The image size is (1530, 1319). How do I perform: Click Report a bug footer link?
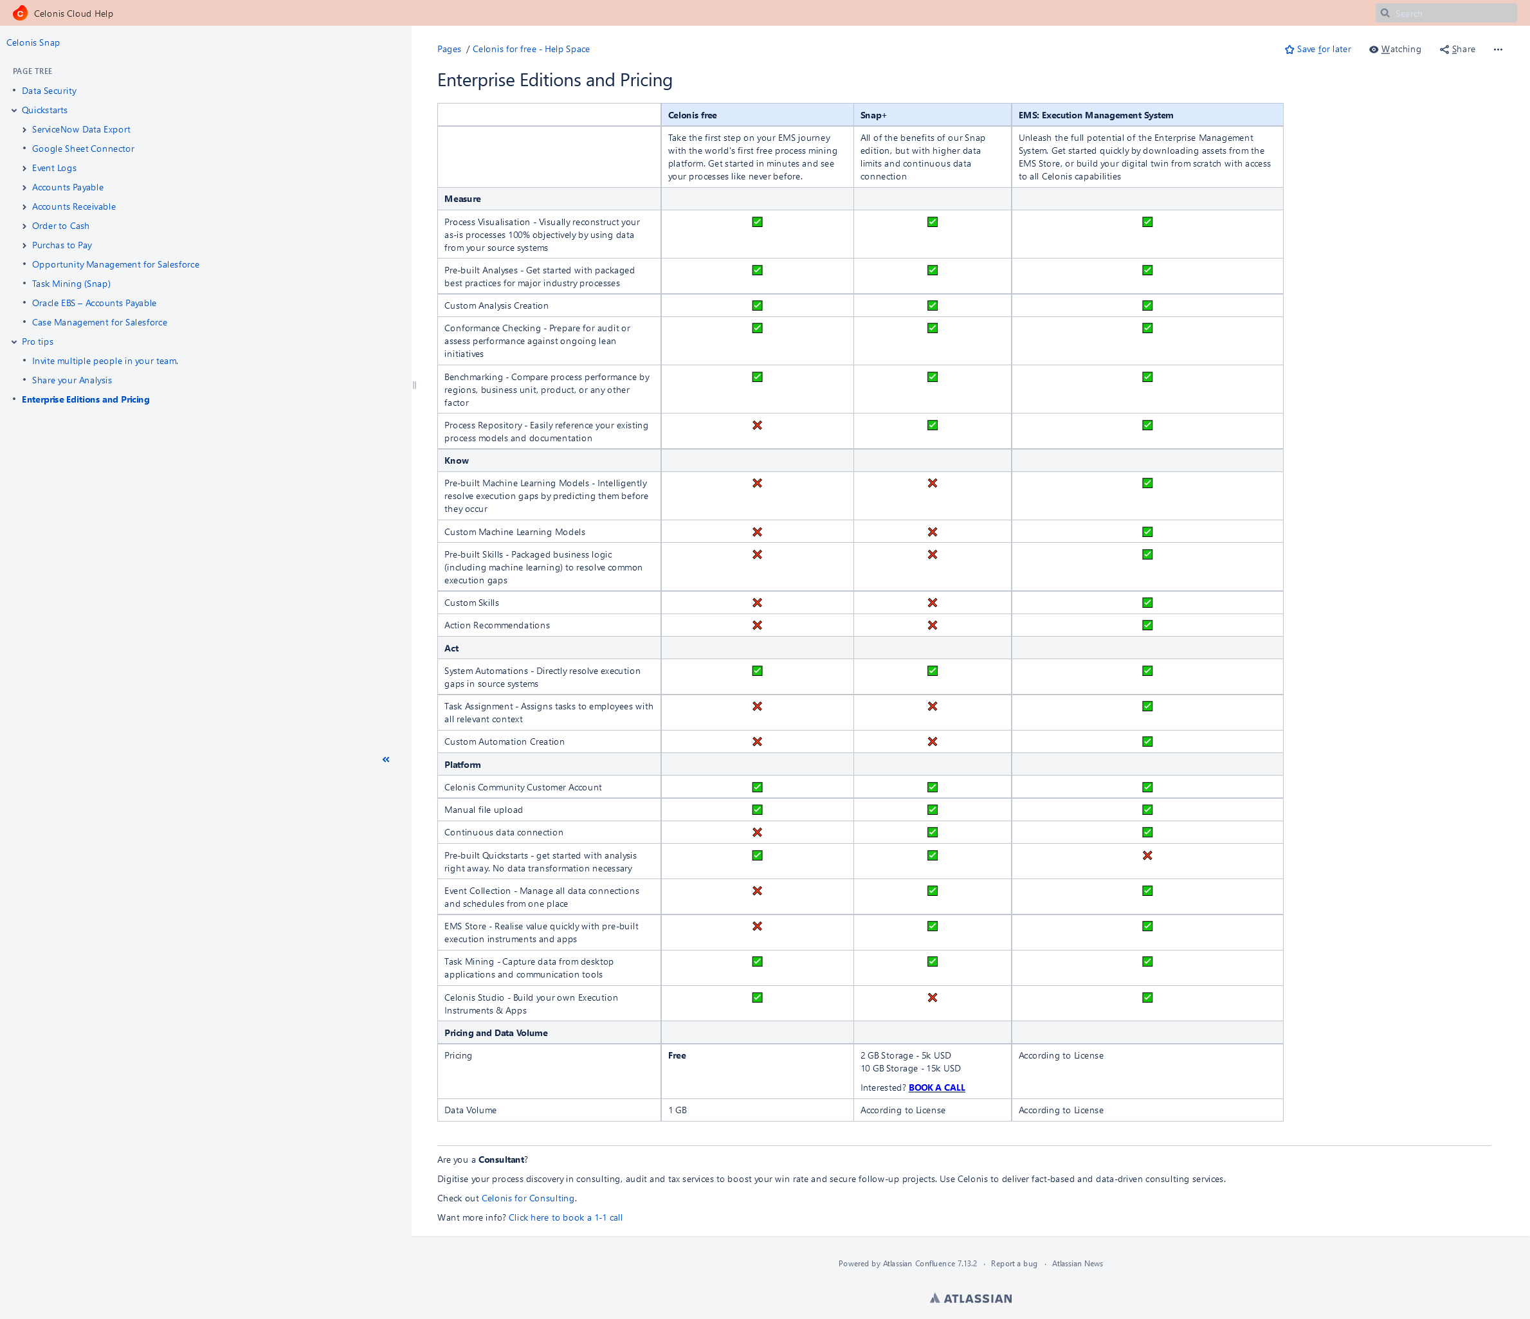(1014, 1264)
